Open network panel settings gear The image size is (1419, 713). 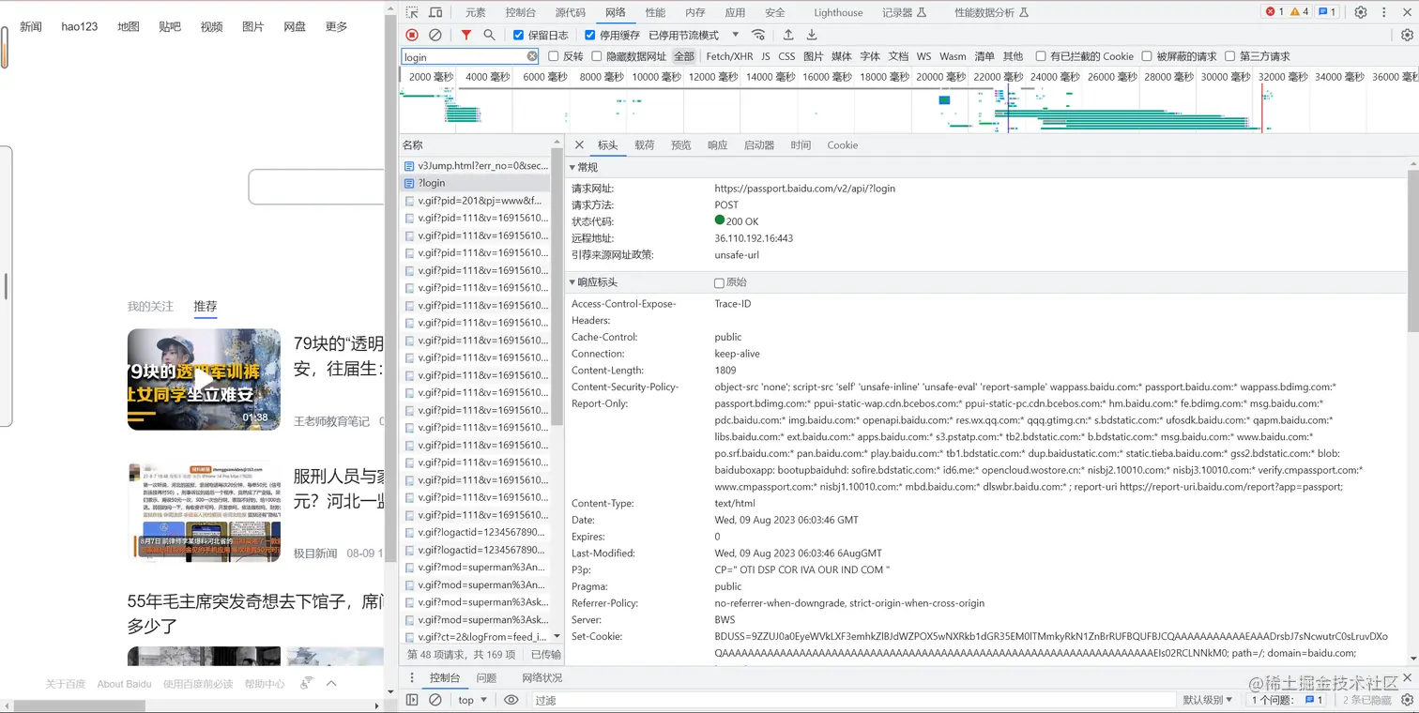coord(1407,35)
